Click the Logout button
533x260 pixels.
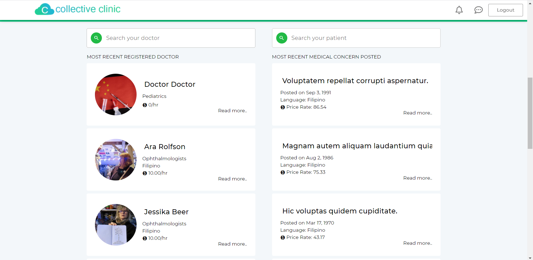tap(506, 10)
